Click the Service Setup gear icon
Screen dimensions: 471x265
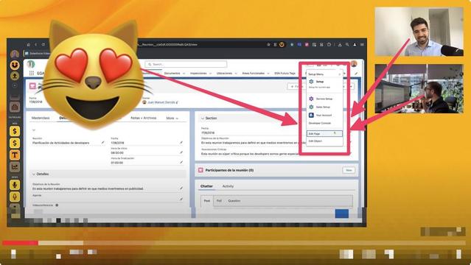pyautogui.click(x=311, y=99)
